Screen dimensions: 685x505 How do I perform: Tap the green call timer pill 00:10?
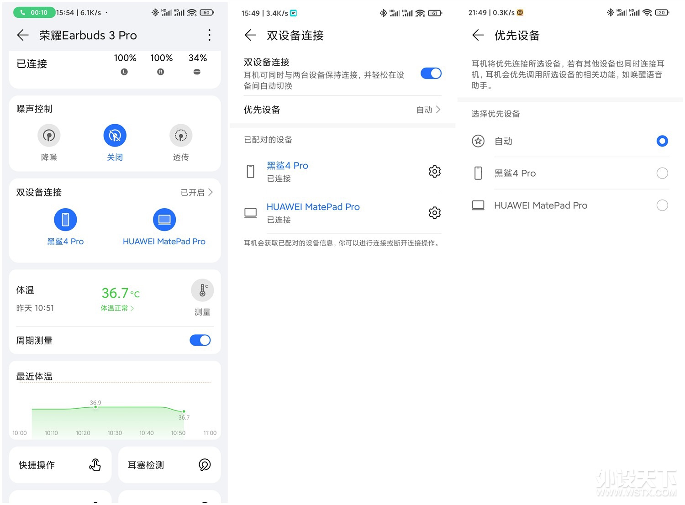34,13
